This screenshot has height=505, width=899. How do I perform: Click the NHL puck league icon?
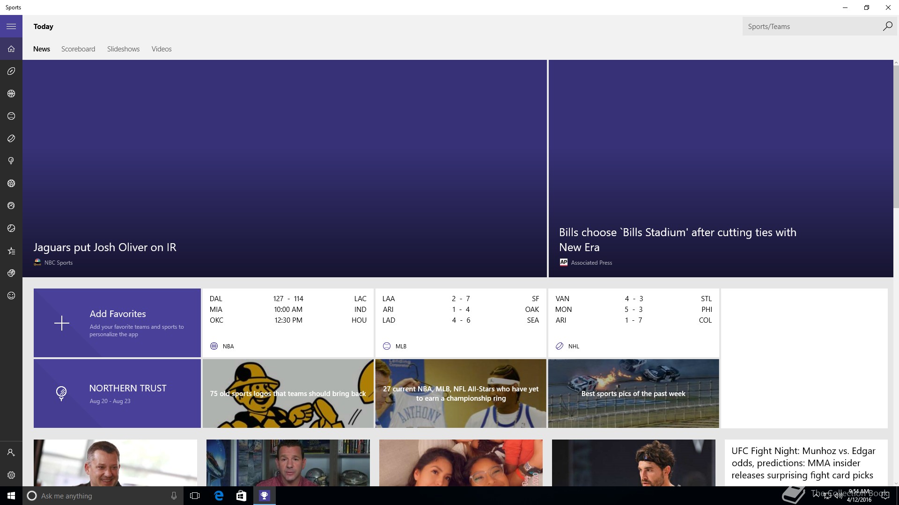click(560, 346)
